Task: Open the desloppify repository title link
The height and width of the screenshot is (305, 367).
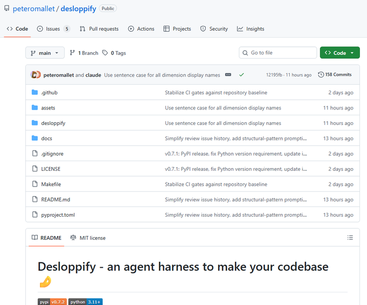Action: pyautogui.click(x=78, y=9)
